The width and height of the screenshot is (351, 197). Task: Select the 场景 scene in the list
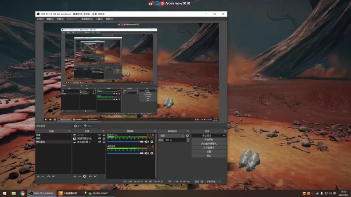tap(53, 135)
